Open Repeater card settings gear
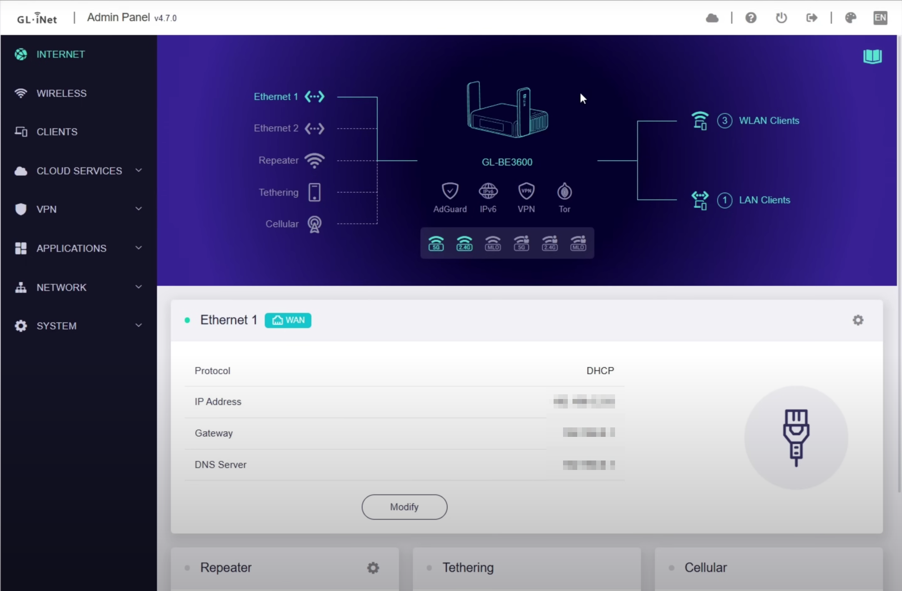This screenshot has height=591, width=902. point(373,567)
